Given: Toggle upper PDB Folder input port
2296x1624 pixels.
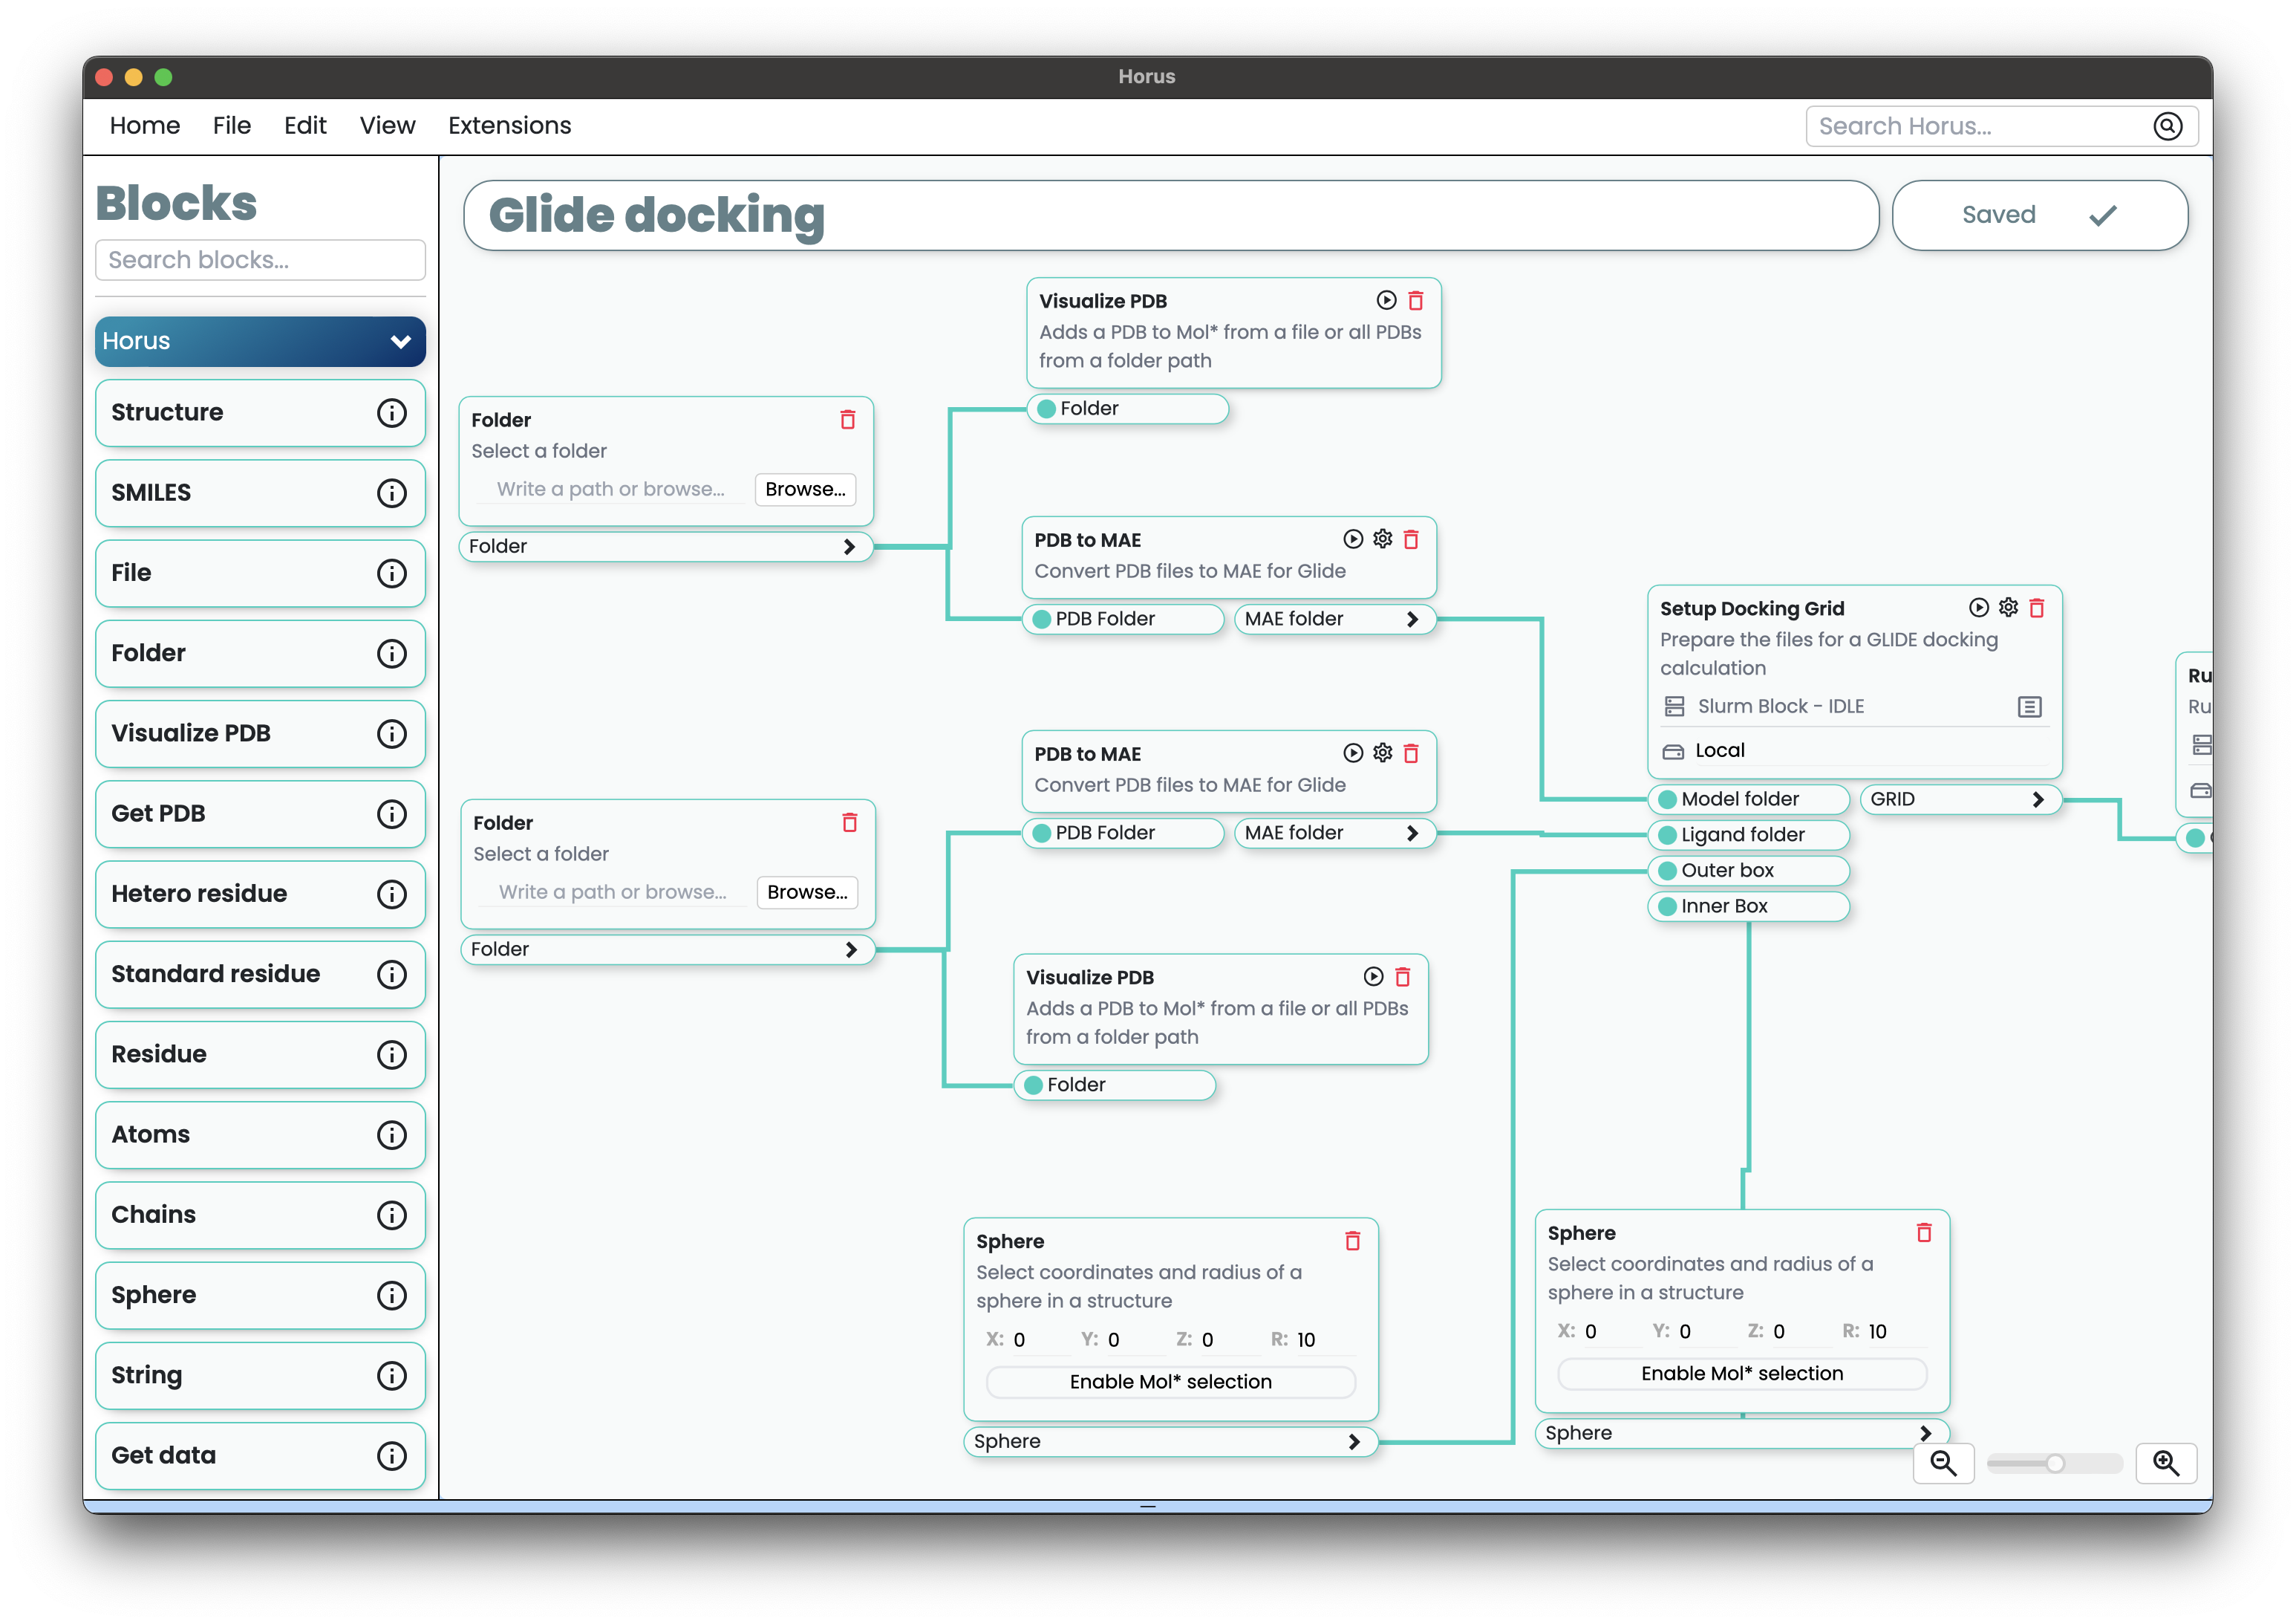Looking at the screenshot, I should pos(1042,620).
